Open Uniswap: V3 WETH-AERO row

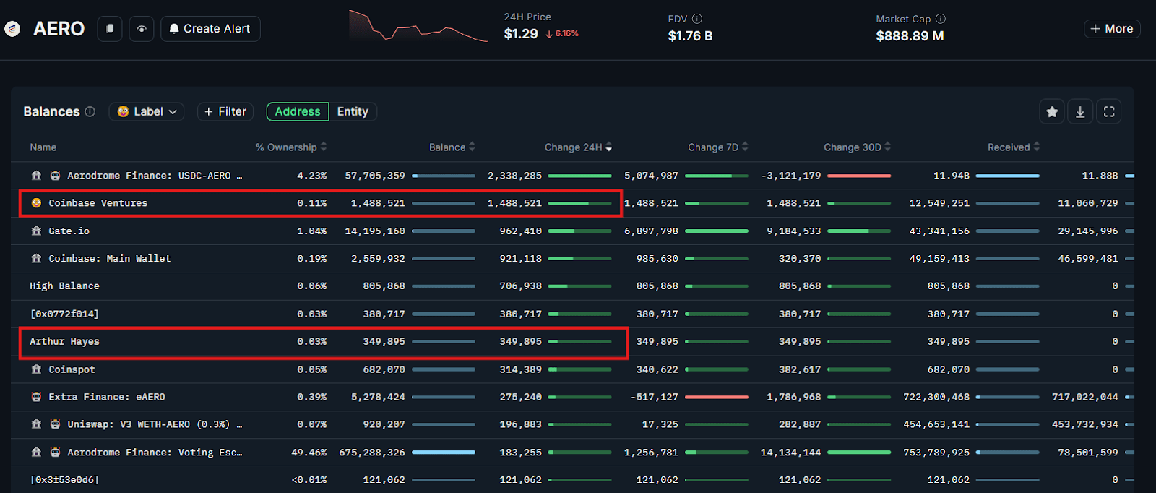click(x=155, y=424)
